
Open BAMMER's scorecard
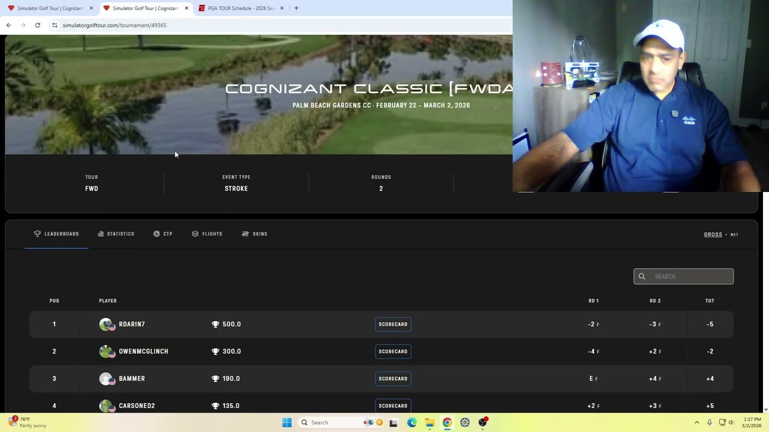click(x=393, y=379)
